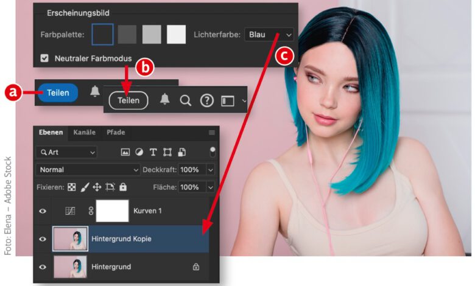Filter layers by adjustment layers icon
Screen dimensions: 475x286
pos(139,152)
